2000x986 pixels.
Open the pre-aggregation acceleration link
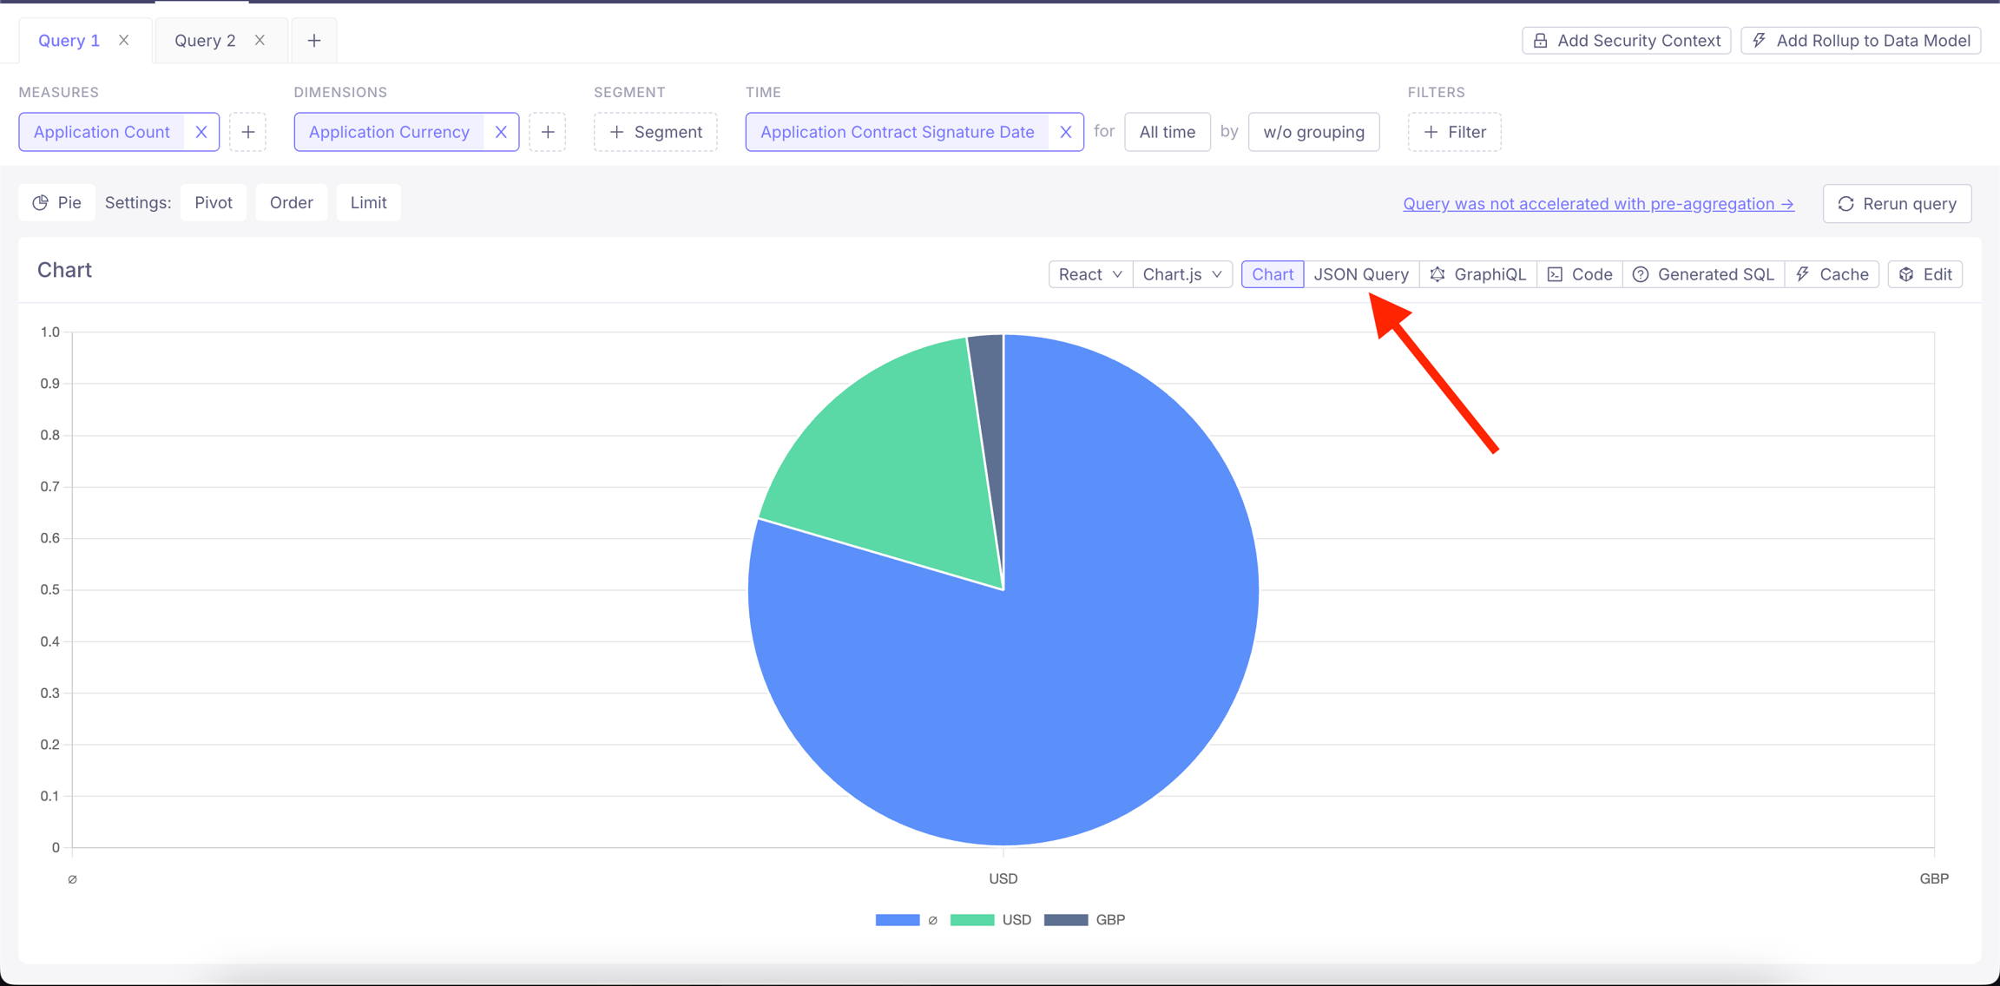point(1598,204)
